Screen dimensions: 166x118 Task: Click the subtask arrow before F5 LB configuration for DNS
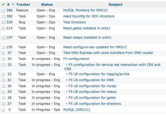(67, 80)
